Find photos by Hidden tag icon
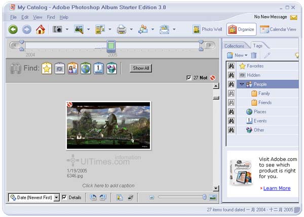The width and height of the screenshot is (304, 217). click(59, 68)
